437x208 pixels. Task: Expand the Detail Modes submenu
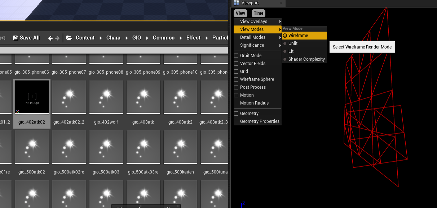click(257, 37)
